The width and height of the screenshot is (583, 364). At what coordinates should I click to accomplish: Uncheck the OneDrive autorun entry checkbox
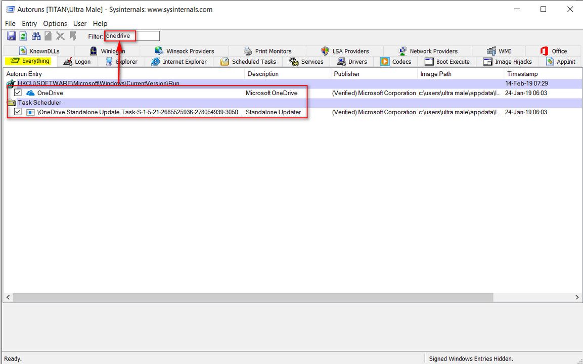click(x=18, y=93)
